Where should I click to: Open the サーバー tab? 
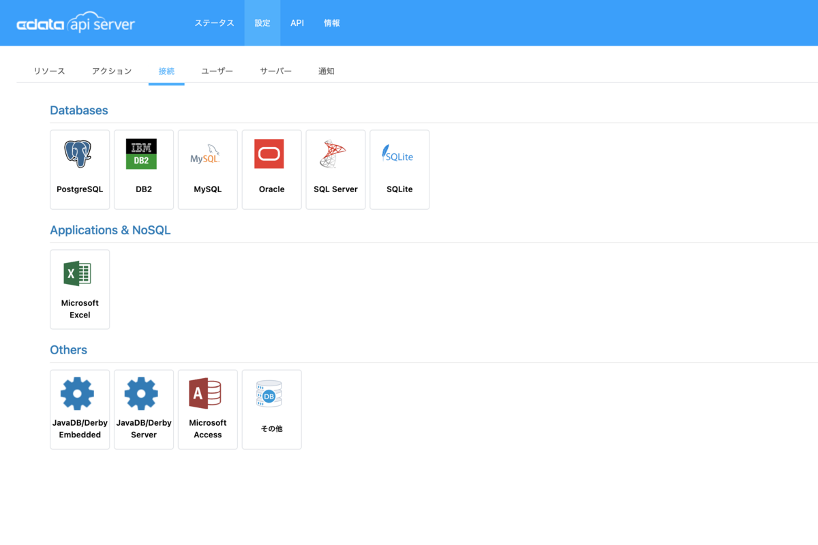pyautogui.click(x=276, y=71)
